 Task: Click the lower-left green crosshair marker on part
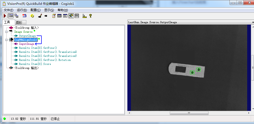192,72
